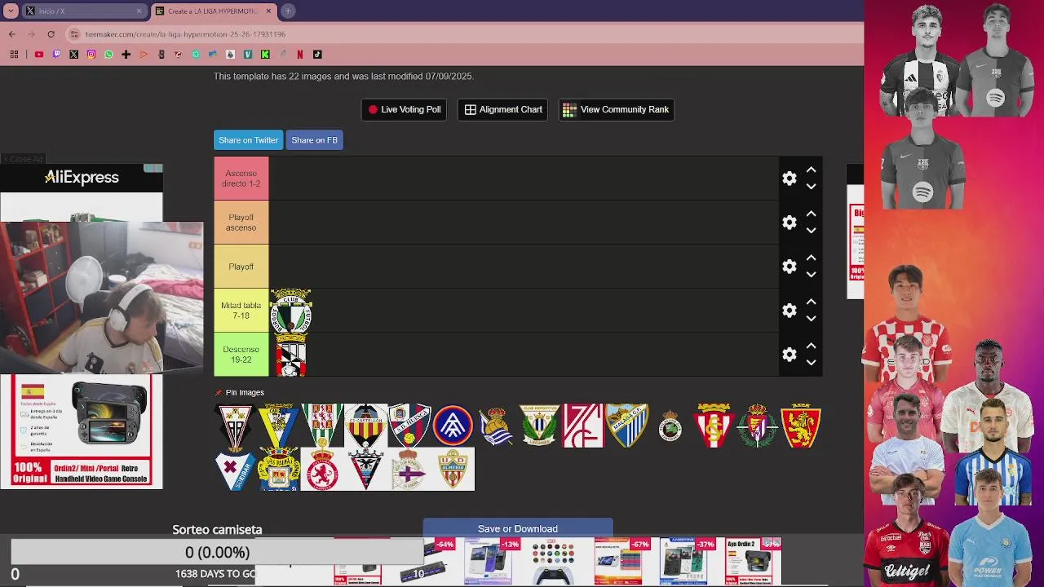Move Playoff ascenso tier down
The height and width of the screenshot is (587, 1044).
pos(811,231)
